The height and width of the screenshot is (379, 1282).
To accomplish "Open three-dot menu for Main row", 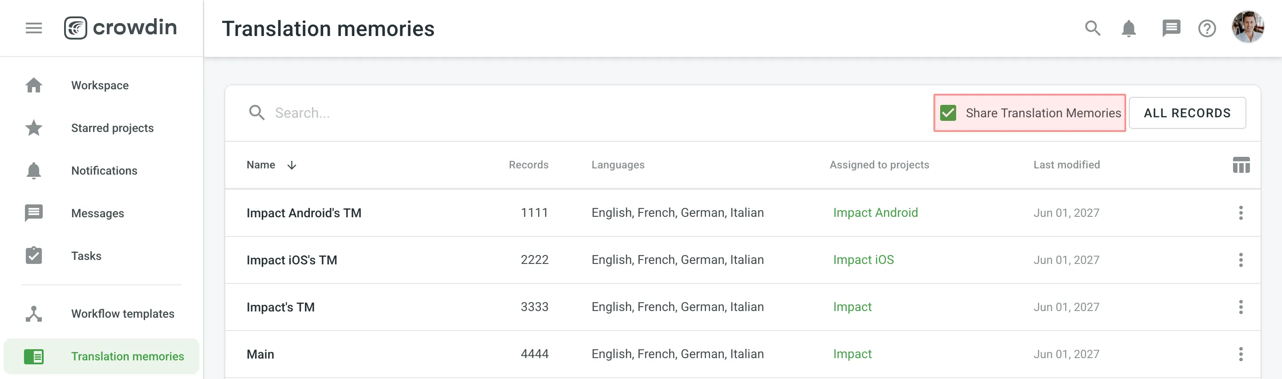I will coord(1241,354).
